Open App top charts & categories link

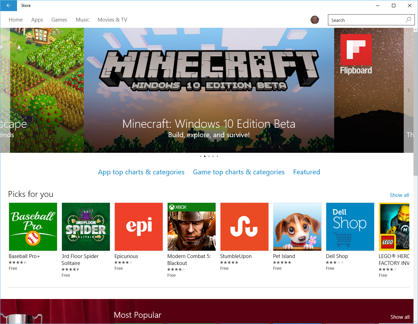[141, 172]
